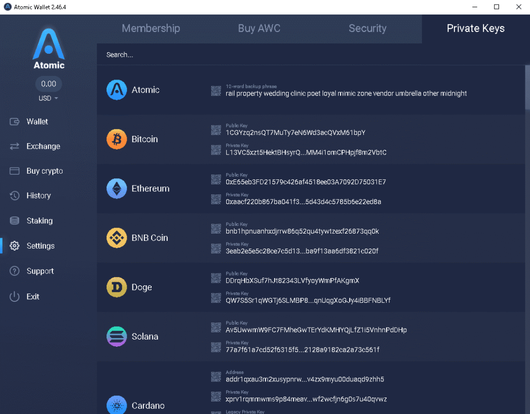Open QR code for the Ethereum private key
This screenshot has height=414, width=530.
tap(216, 199)
